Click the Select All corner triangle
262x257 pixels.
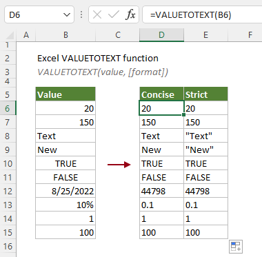10,36
